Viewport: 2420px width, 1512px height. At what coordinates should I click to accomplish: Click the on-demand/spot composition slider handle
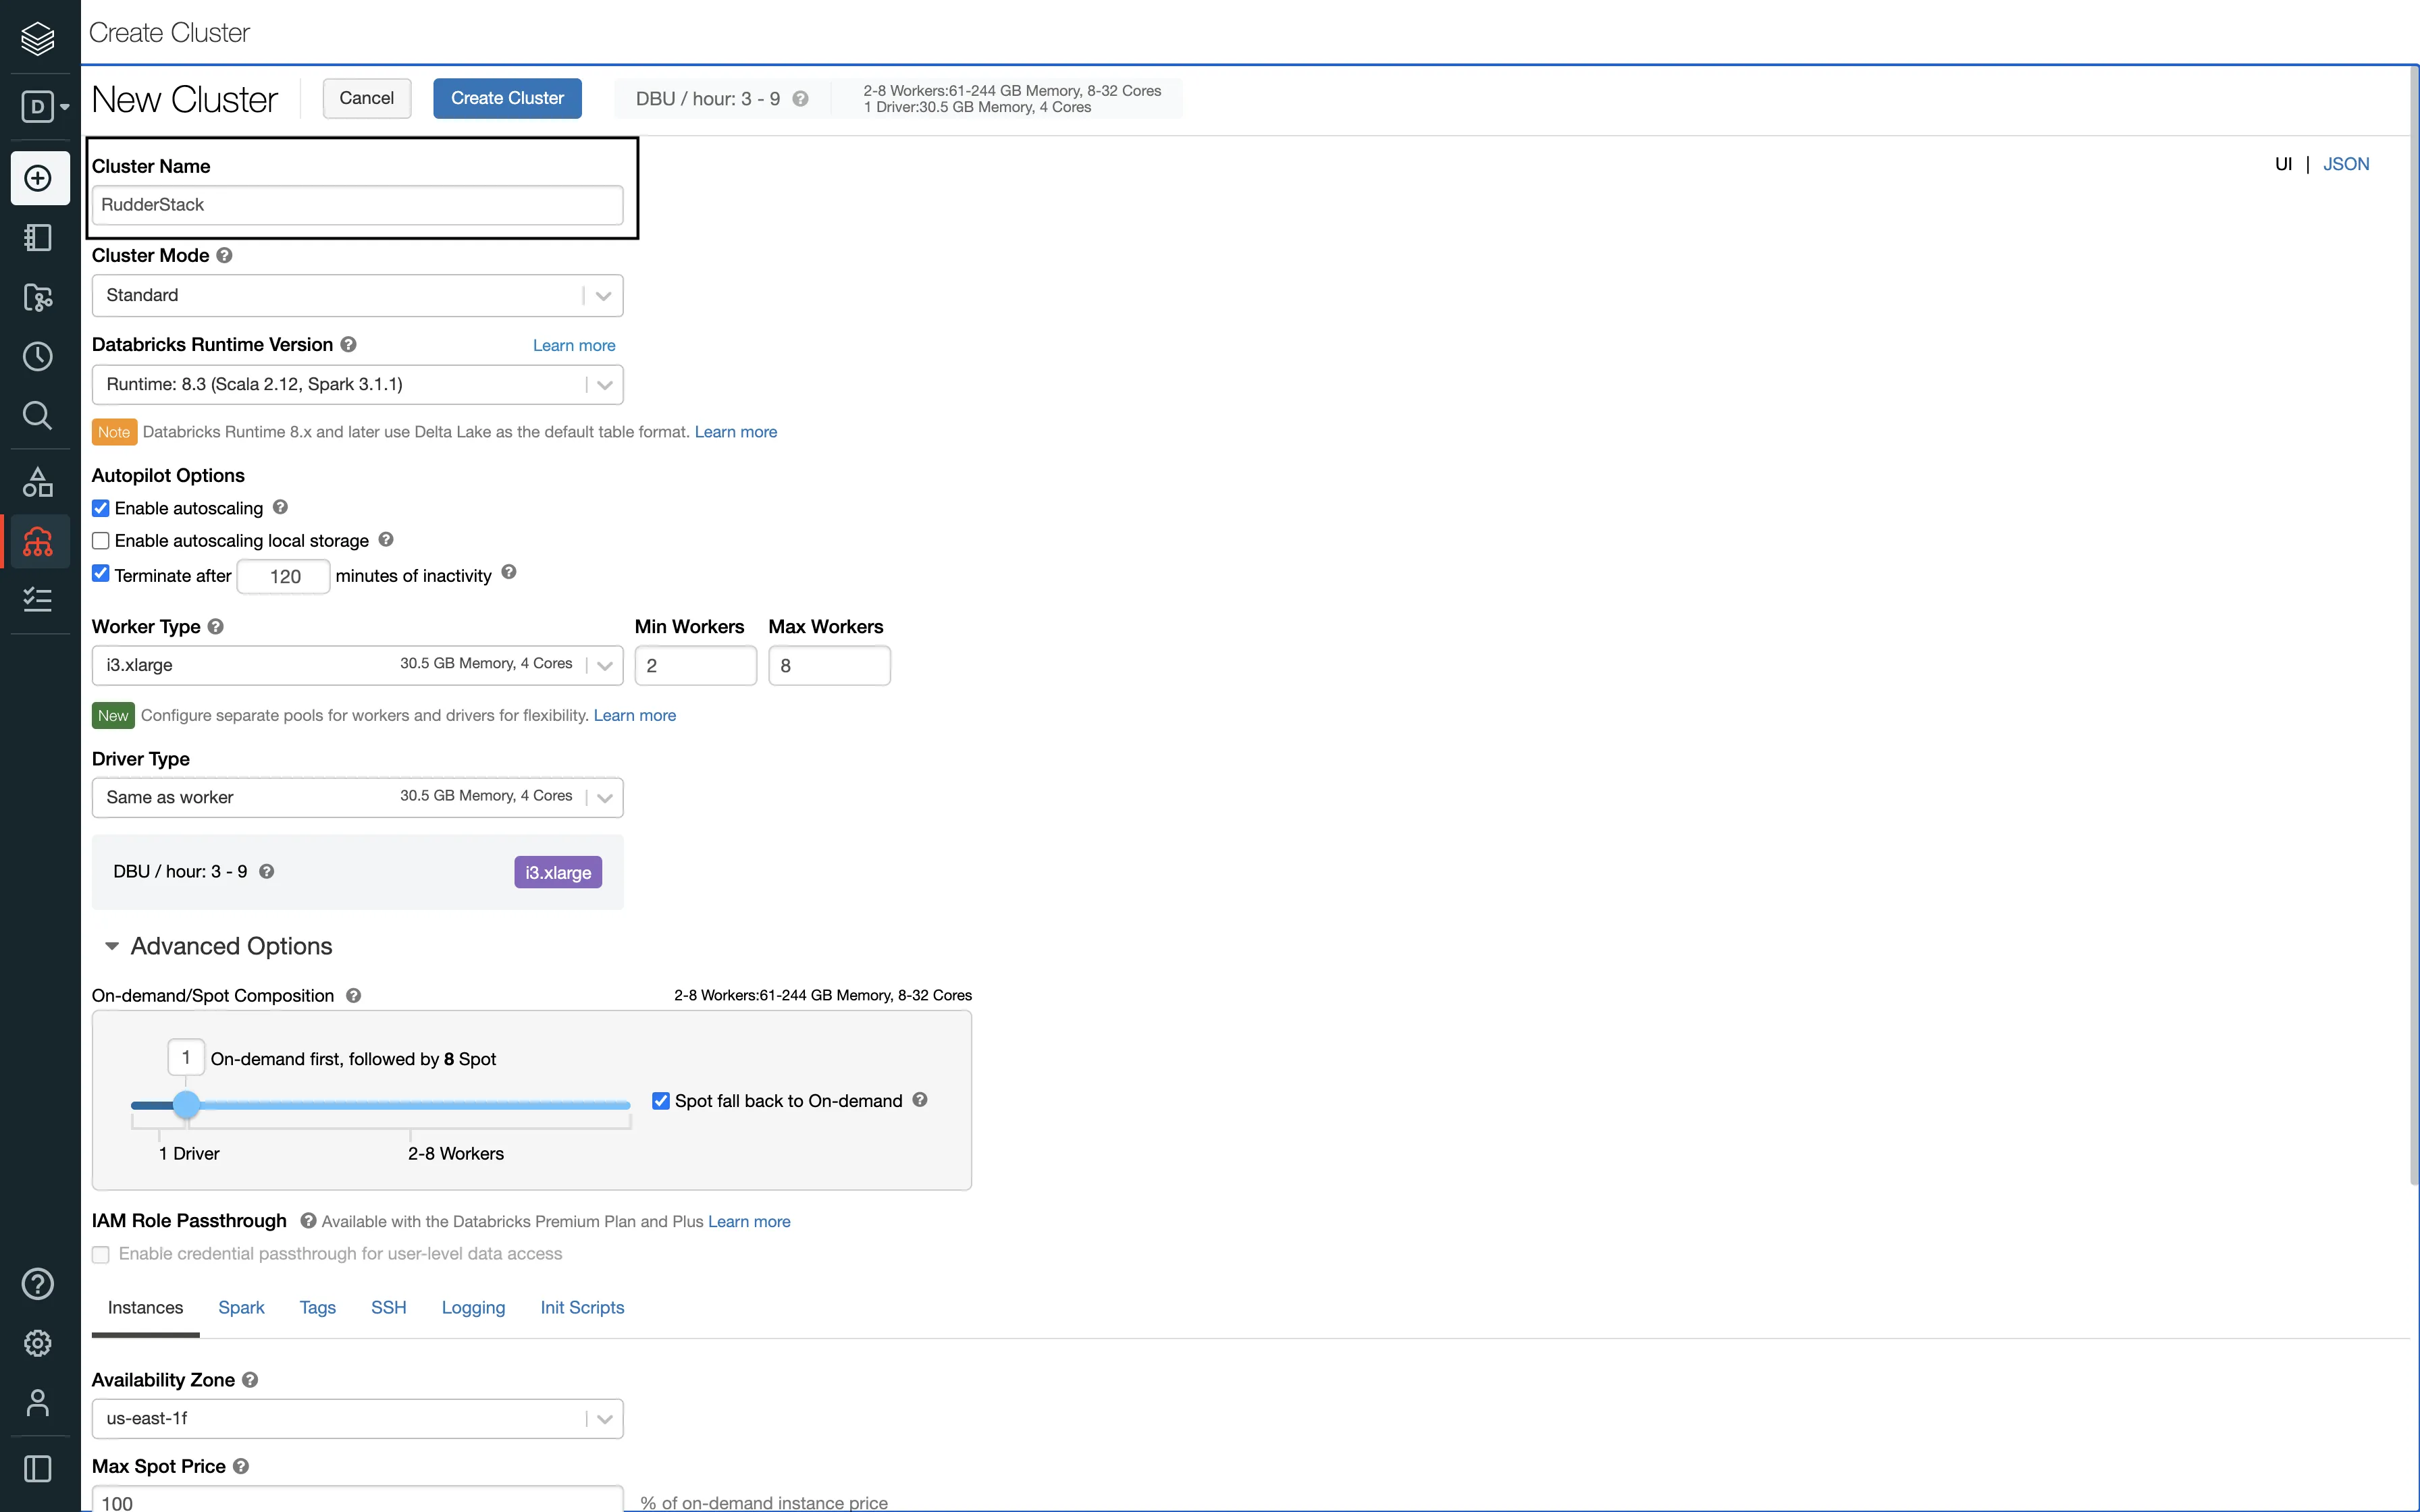click(x=186, y=1105)
